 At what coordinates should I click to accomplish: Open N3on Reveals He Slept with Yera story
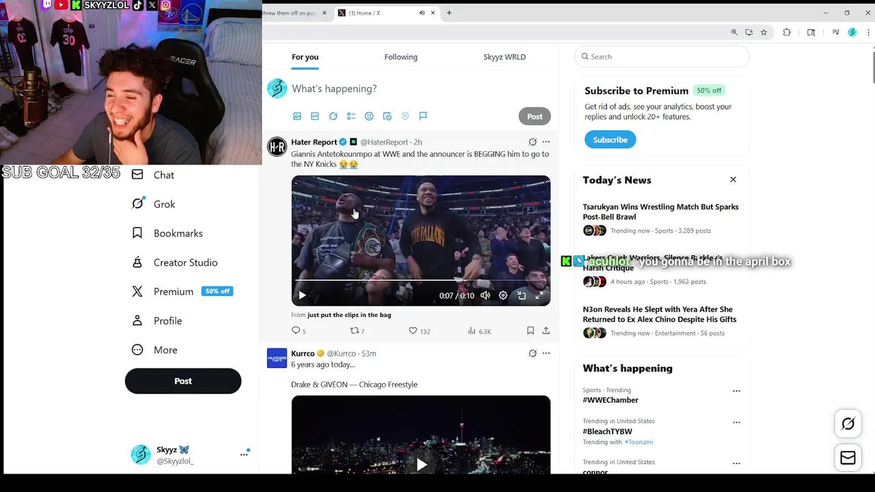tap(660, 314)
